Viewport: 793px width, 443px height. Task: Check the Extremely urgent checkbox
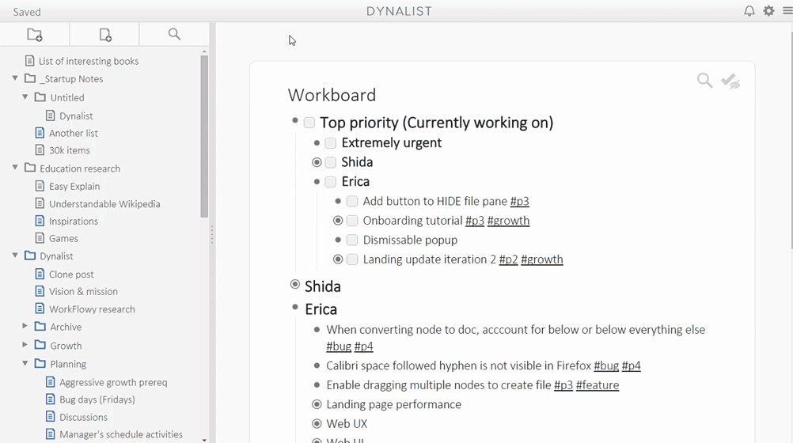click(x=331, y=143)
